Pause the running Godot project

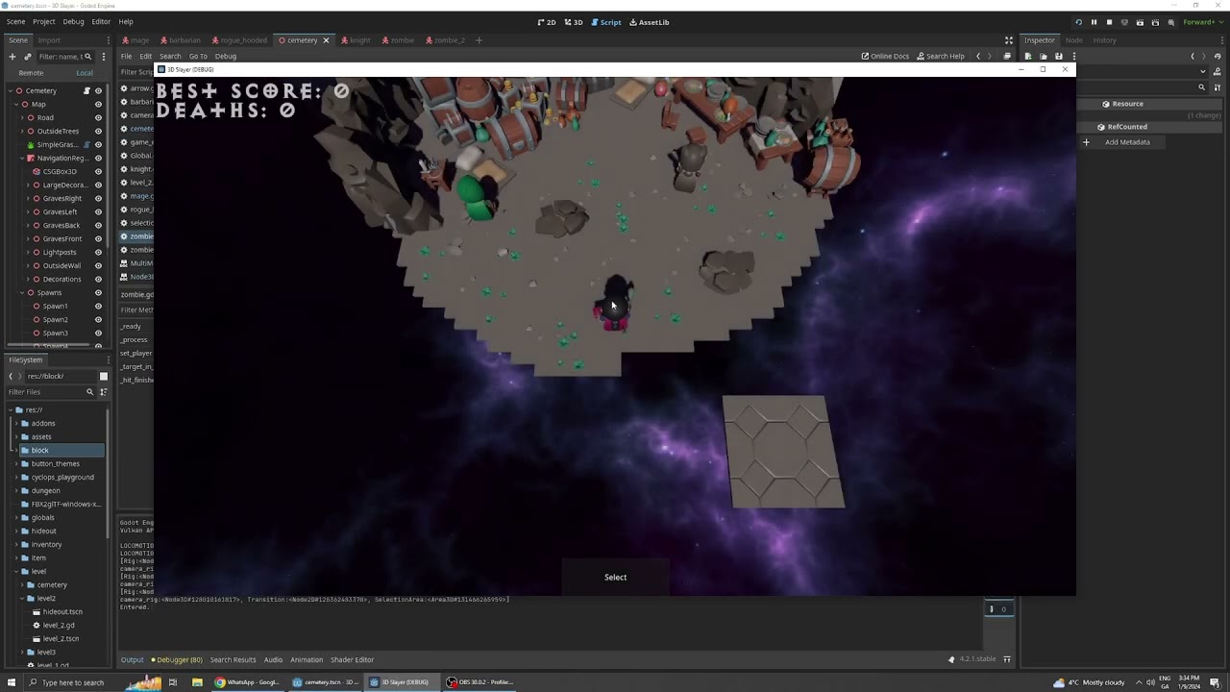coord(1094,22)
